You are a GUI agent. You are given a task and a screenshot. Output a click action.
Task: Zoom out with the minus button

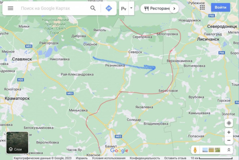229,140
